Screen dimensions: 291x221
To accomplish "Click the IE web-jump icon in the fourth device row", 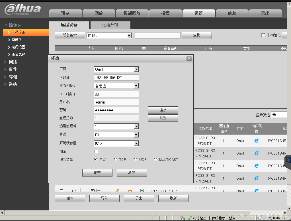I will pos(257,178).
